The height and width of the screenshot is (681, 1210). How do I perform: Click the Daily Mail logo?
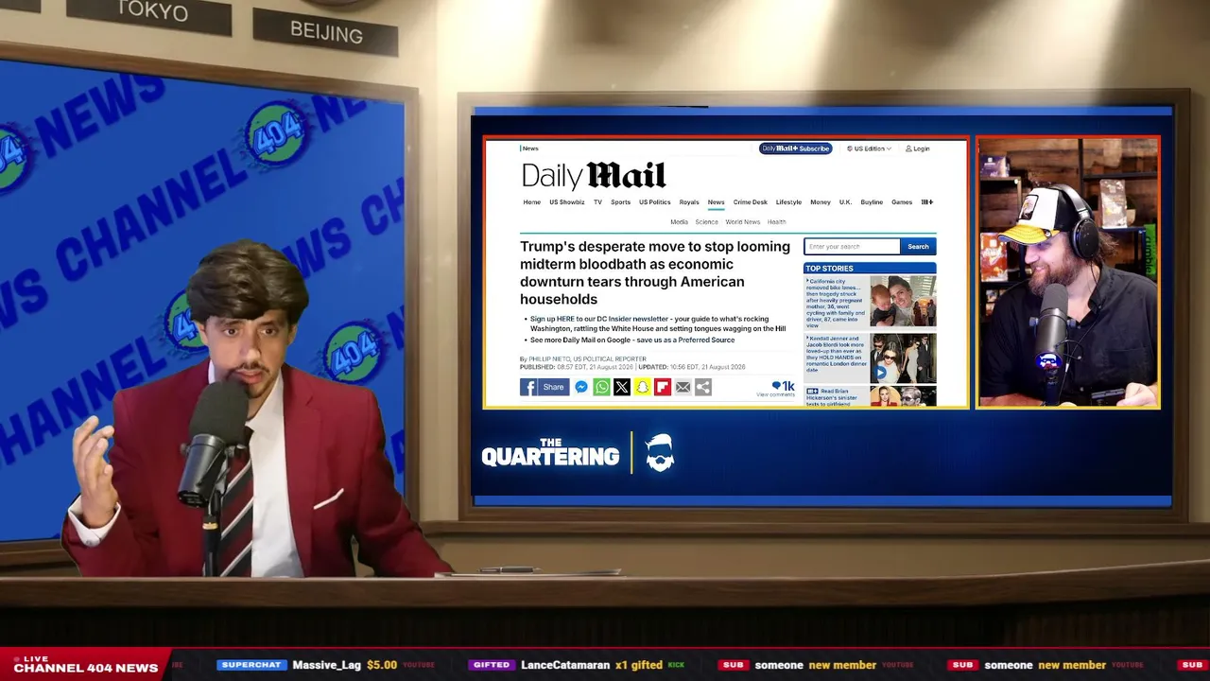point(594,176)
